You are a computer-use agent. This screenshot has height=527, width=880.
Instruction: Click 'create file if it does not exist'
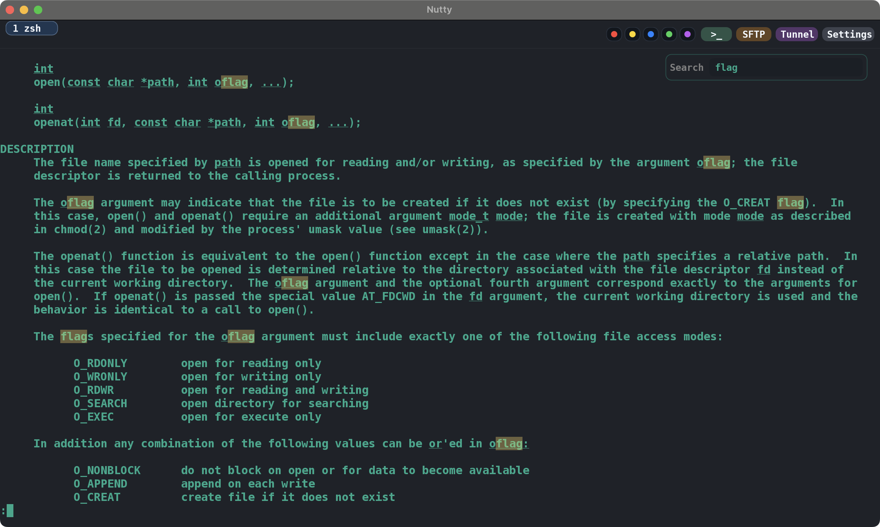[x=288, y=497]
